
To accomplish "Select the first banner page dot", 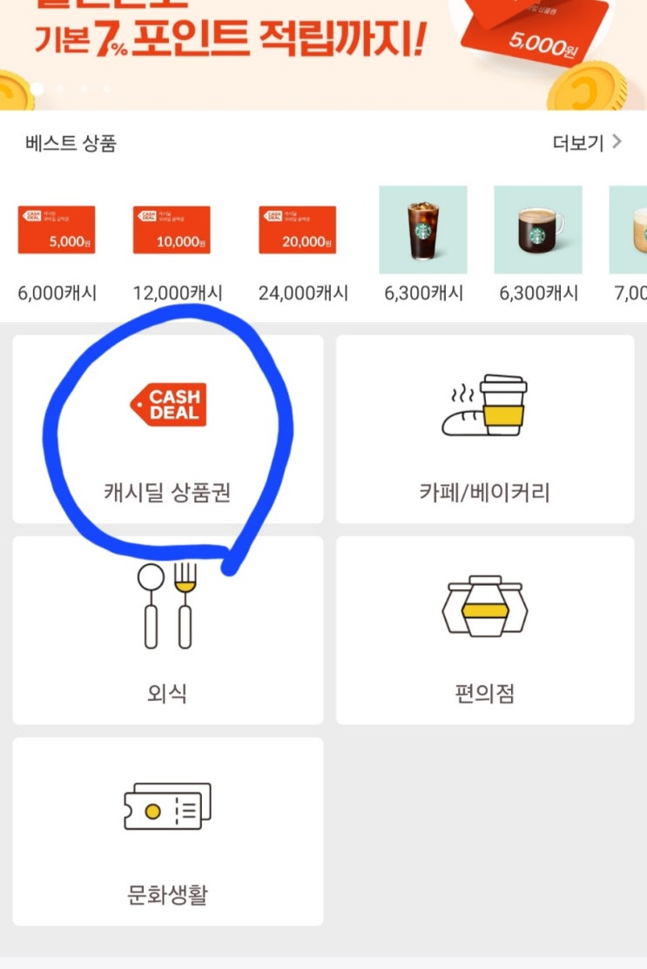I will point(37,89).
